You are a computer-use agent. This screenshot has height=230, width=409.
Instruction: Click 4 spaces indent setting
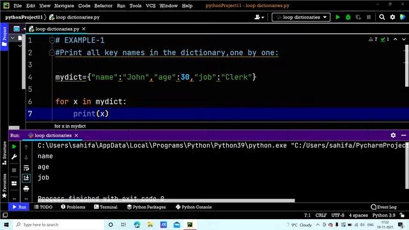[358, 215]
